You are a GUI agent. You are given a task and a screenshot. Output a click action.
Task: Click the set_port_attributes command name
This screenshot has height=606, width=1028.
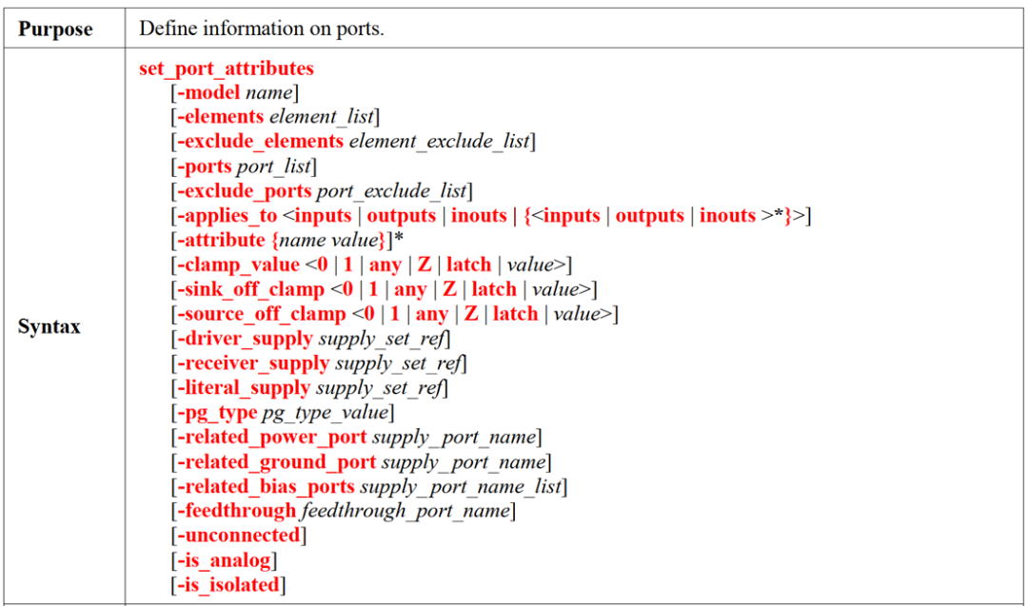click(x=227, y=68)
